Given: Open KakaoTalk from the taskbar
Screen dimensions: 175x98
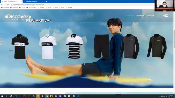Looking at the screenshot, I should (51, 96).
